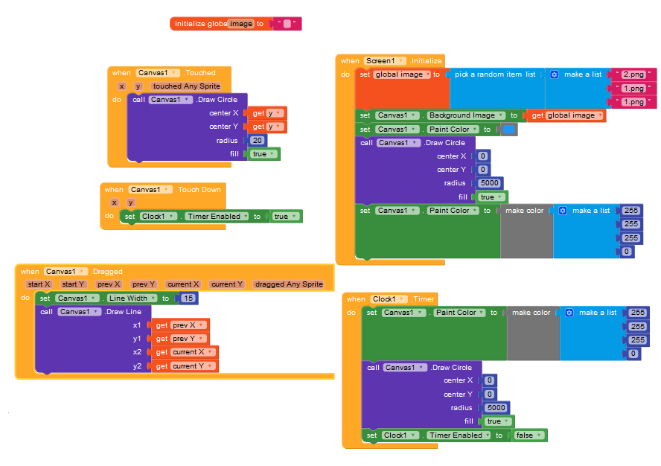Viewport: 661px width, 466px height.
Task: Click x parameter in Canvas1.Touch Down header
Action: tap(114, 202)
